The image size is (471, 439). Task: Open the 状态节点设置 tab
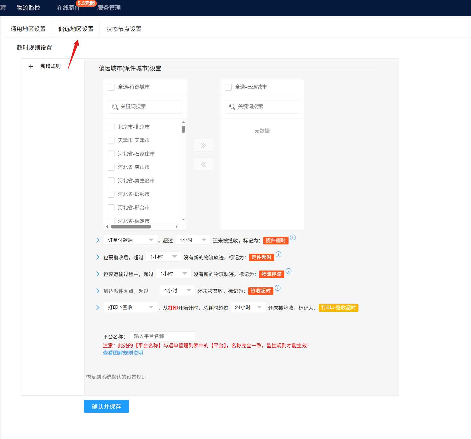click(x=124, y=29)
